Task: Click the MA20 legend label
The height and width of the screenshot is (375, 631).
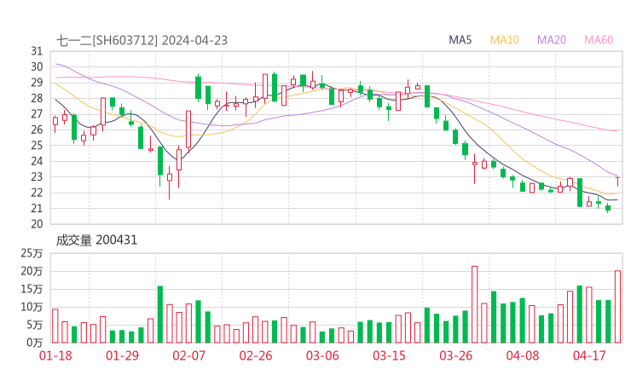Action: pos(552,40)
